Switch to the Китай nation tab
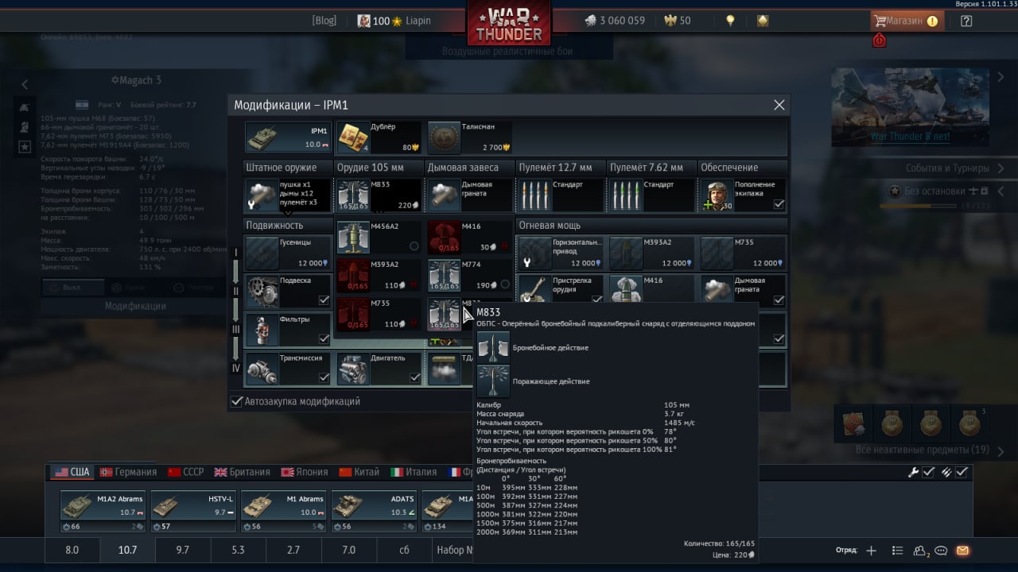Viewport: 1018px width, 572px height. 359,472
